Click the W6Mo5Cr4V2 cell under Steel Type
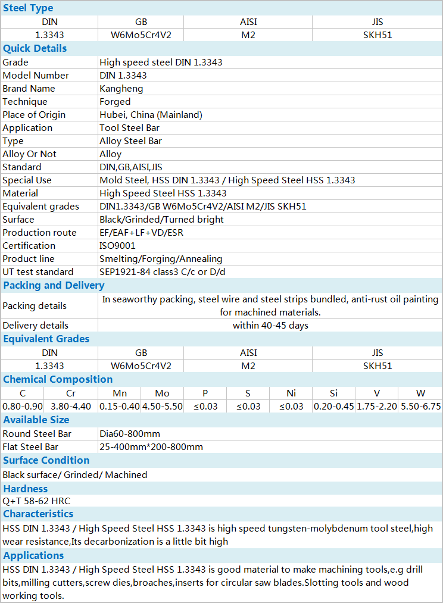This screenshot has width=443, height=603. [141, 35]
